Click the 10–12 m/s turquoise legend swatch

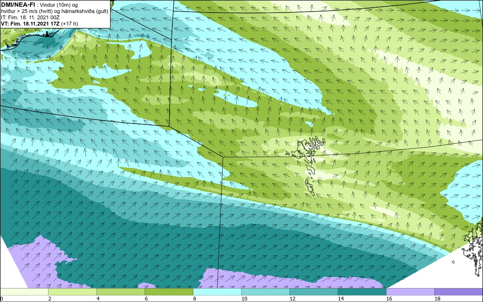pos(266,292)
